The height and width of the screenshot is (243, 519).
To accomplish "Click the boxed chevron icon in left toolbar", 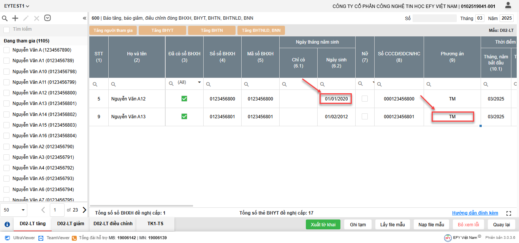I will coord(47,18).
